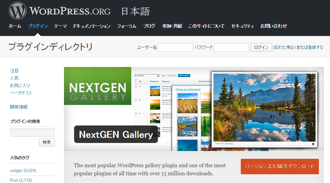Open the NextGEN Gallery green logo banner
The height and width of the screenshot is (183, 330).
(98, 86)
